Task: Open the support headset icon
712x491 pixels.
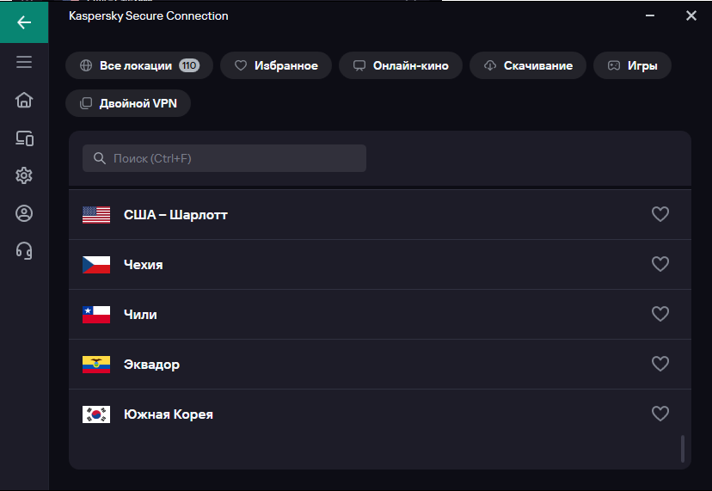Action: 24,251
